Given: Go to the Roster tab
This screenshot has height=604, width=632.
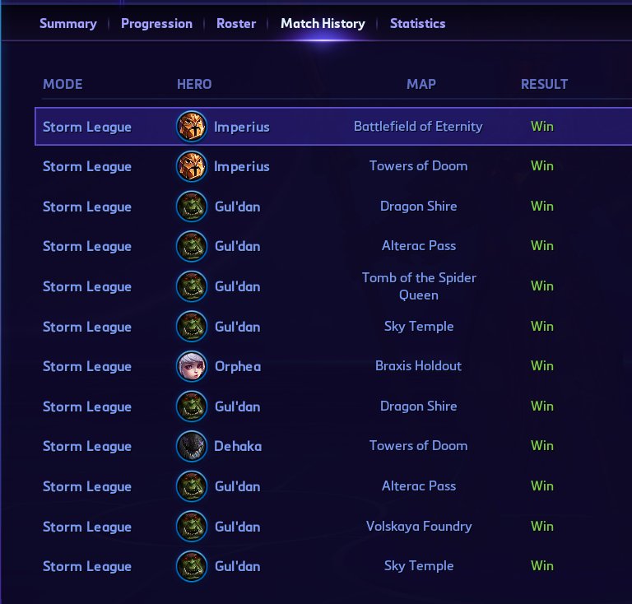Looking at the screenshot, I should 236,24.
